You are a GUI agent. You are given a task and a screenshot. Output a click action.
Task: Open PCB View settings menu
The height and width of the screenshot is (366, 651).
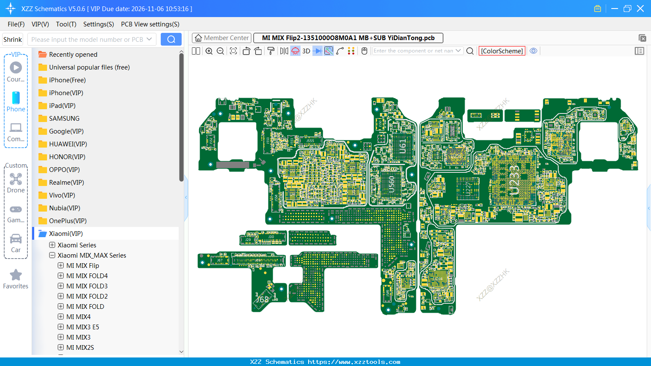(x=150, y=24)
